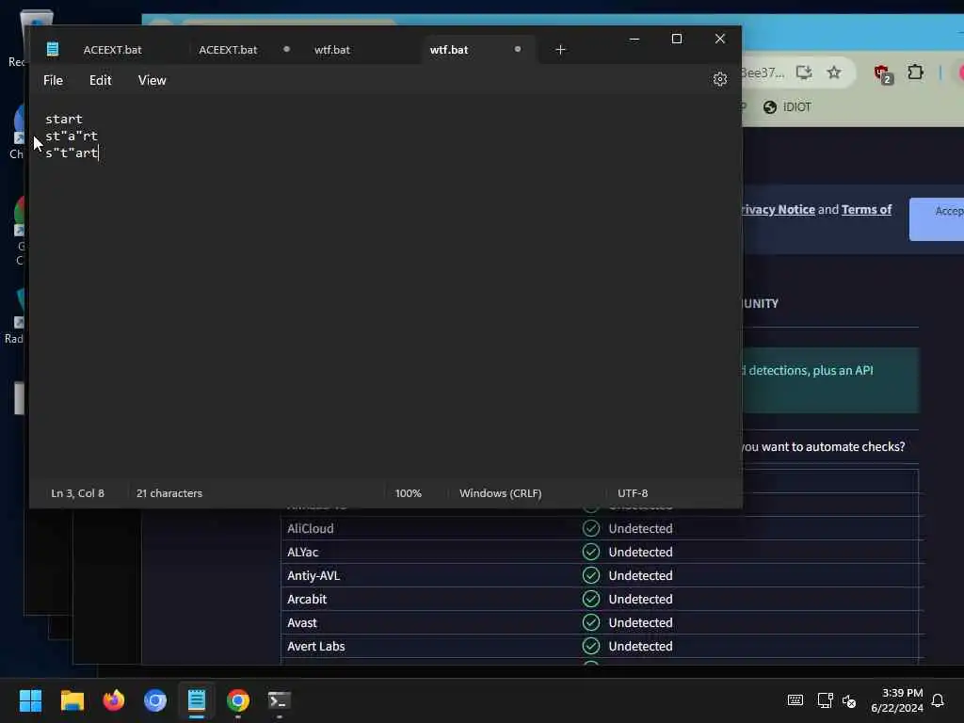Select the active wtf.bat tab
This screenshot has width=964, height=723.
point(449,50)
